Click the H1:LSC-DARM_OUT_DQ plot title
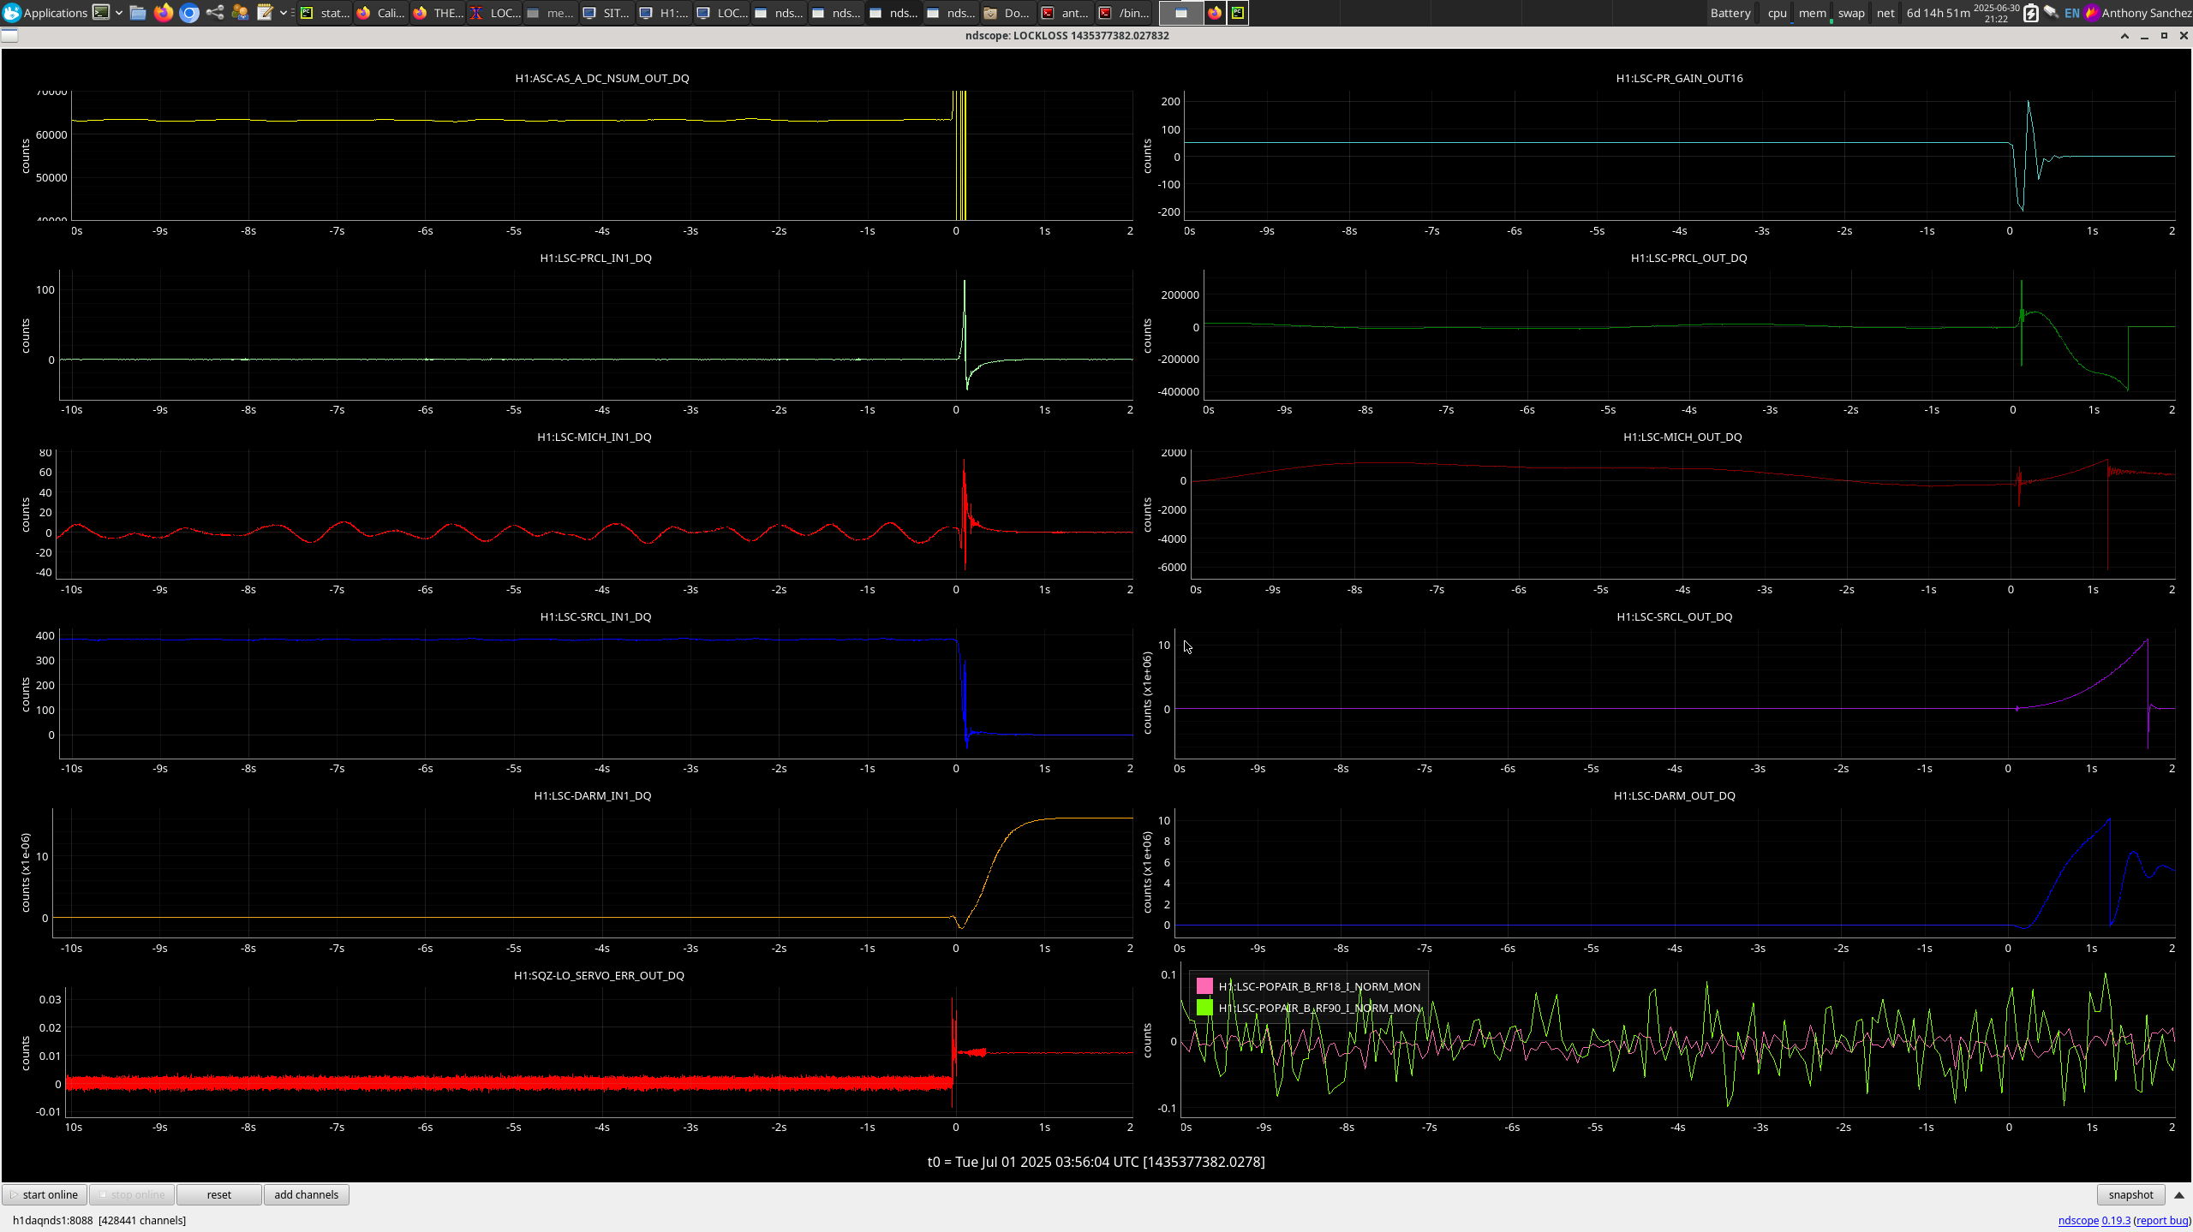This screenshot has height=1232, width=2193. pos(1674,795)
